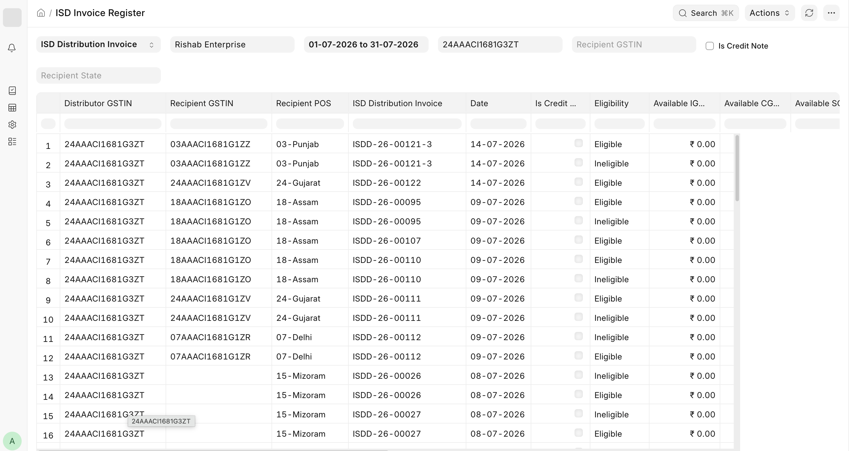Open the checklist icon in sidebar
The width and height of the screenshot is (849, 451).
point(12,91)
